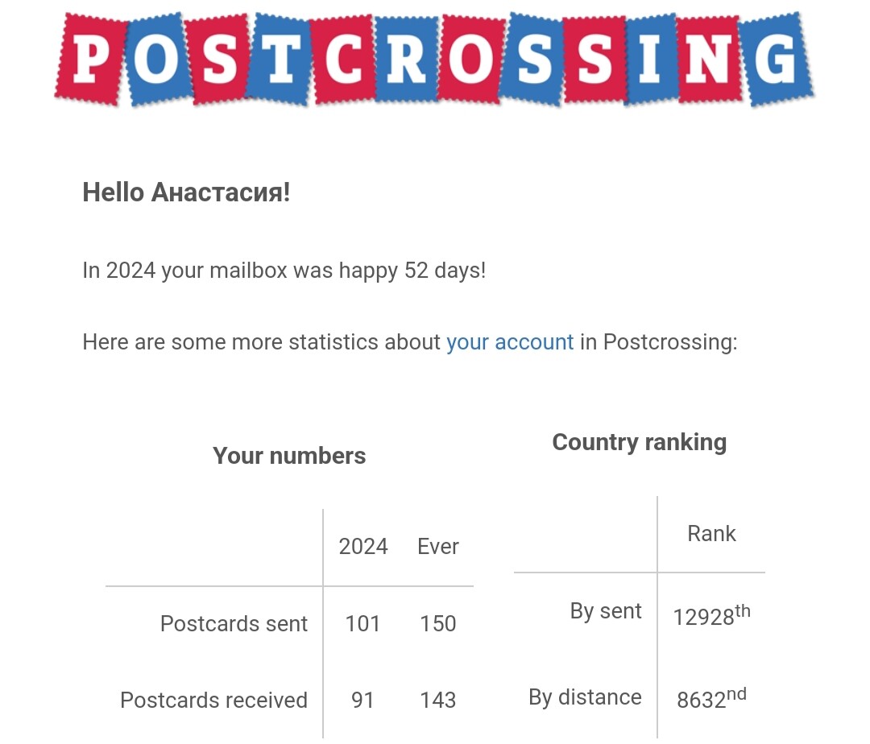Click the 'mailbox was happy 52 days' sentence
The image size is (870, 744).
(284, 271)
